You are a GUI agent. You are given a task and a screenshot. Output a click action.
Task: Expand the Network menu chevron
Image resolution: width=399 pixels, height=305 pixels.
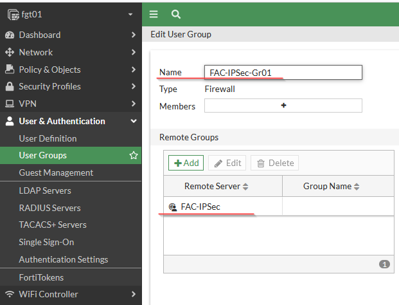pos(133,52)
